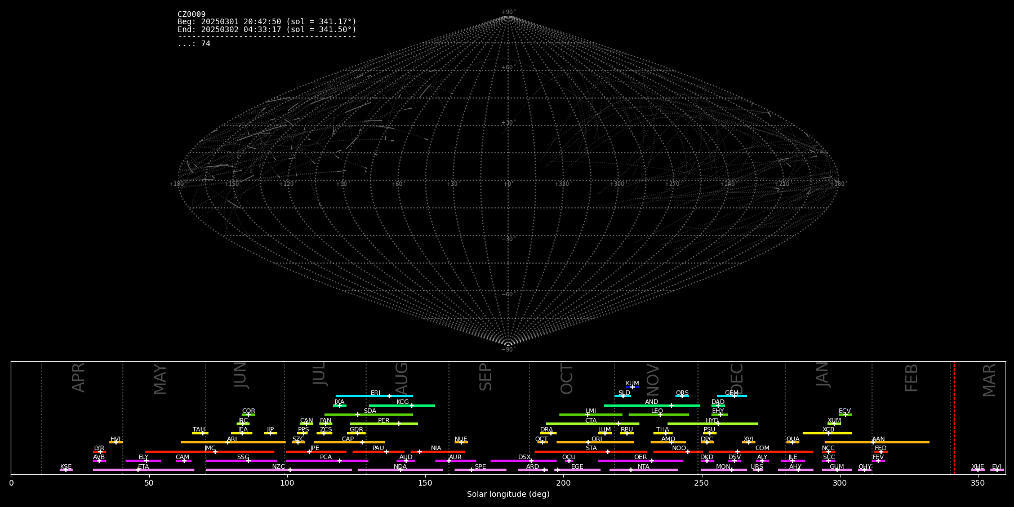This screenshot has height=507, width=1014.
Task: Click the OHY shower label
Action: [865, 467]
